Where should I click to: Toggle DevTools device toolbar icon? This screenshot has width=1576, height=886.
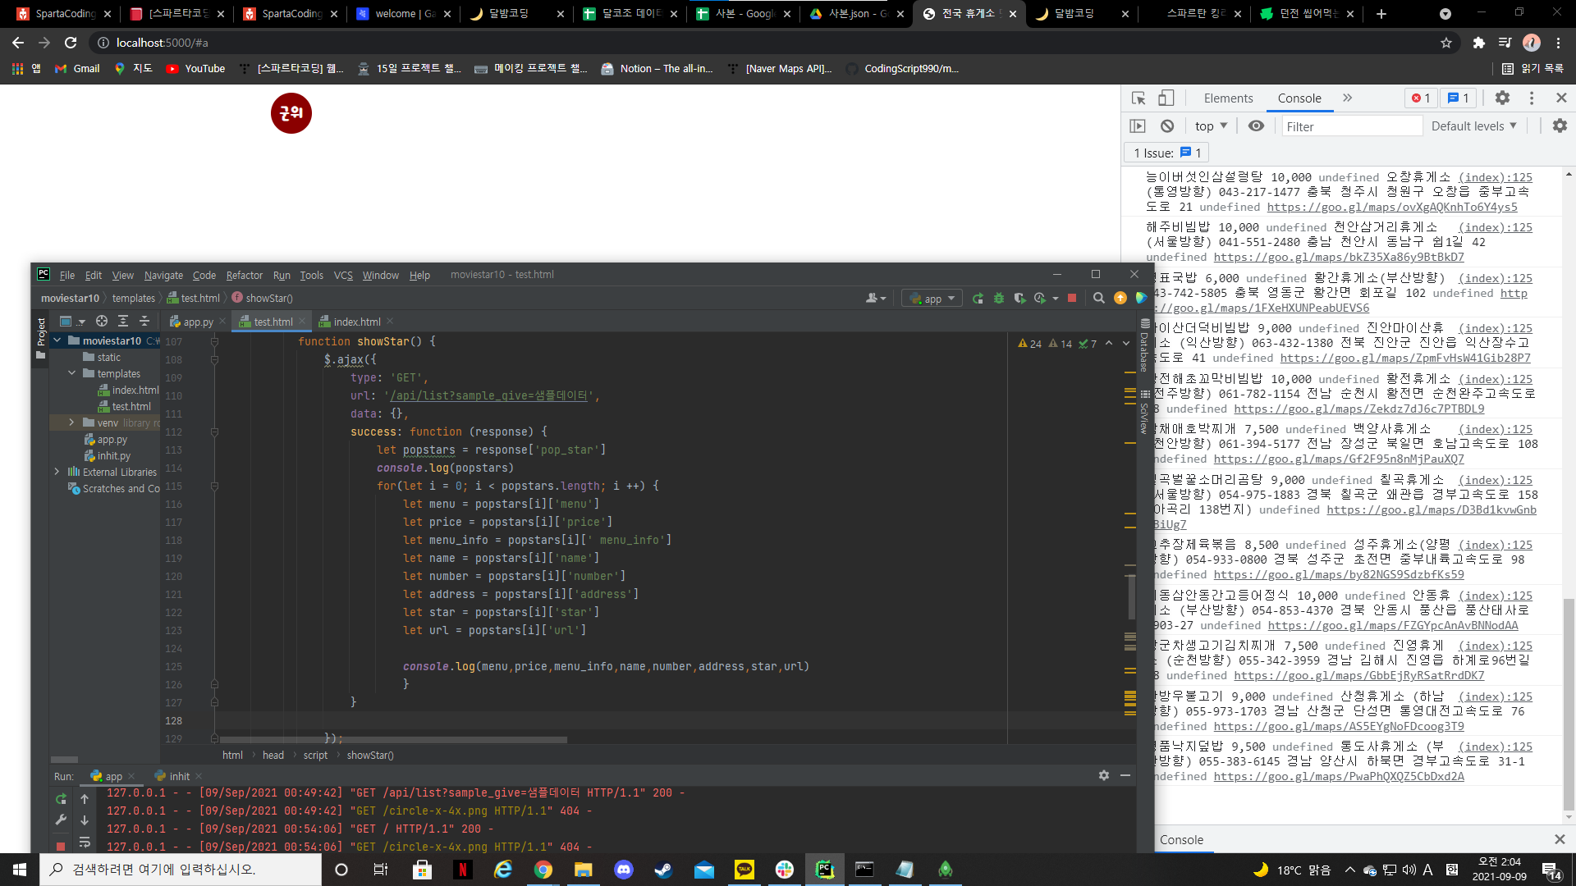pyautogui.click(x=1166, y=98)
